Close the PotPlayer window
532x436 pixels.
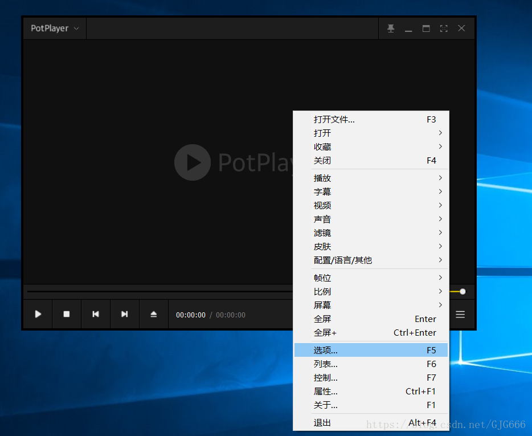click(461, 28)
